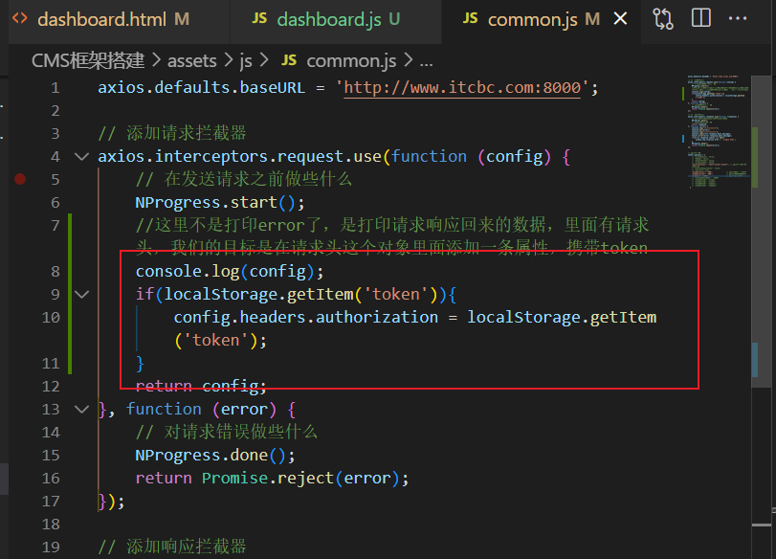Click the if(localStorage.getItem('token')) condition
The image size is (776, 559).
(x=296, y=295)
